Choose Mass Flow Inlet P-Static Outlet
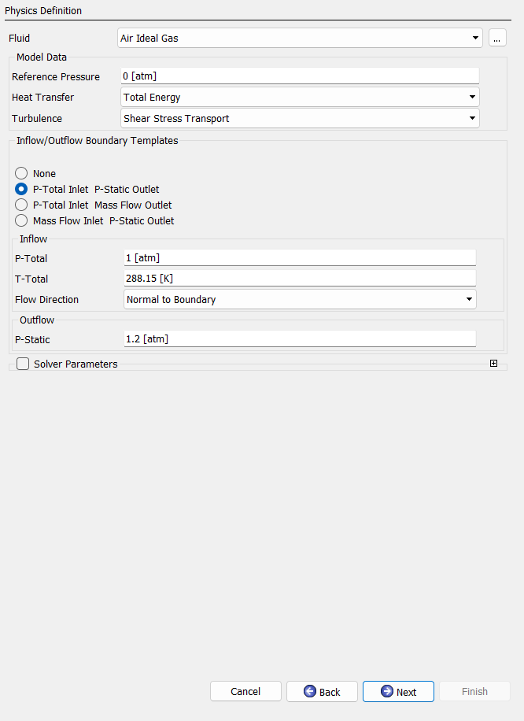This screenshot has height=721, width=524. [x=21, y=220]
